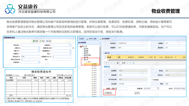This screenshot has width=189, height=106.
Task: Tick the 打印收据 checkbox
Action: [152, 79]
